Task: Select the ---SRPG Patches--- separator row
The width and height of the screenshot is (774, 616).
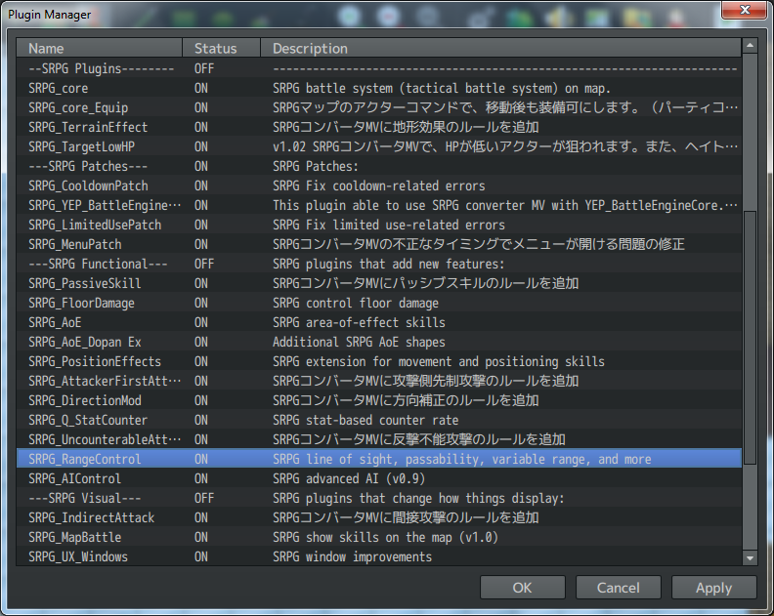Action: pyautogui.click(x=378, y=166)
